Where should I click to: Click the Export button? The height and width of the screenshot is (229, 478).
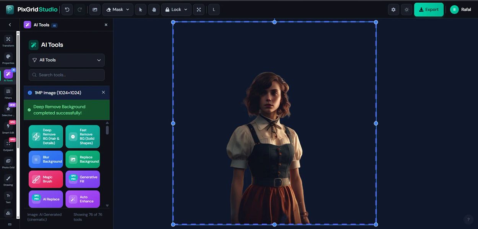(x=429, y=10)
